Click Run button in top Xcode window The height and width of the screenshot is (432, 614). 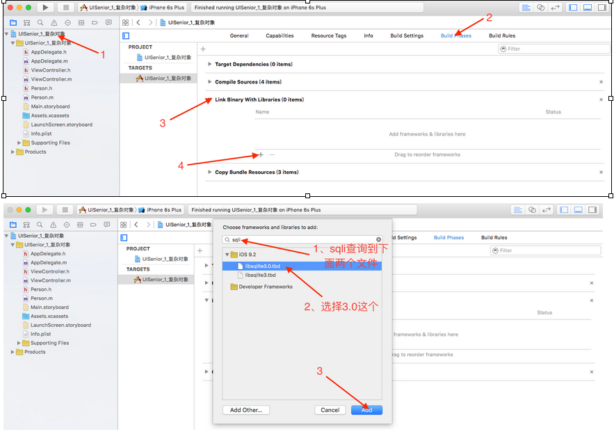(45, 8)
